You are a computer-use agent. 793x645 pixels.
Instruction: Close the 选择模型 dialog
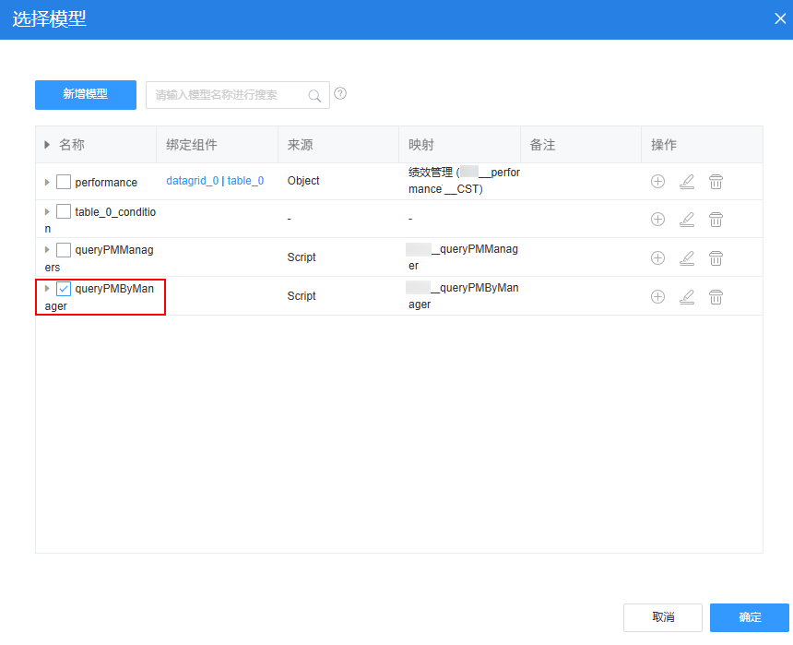point(780,18)
